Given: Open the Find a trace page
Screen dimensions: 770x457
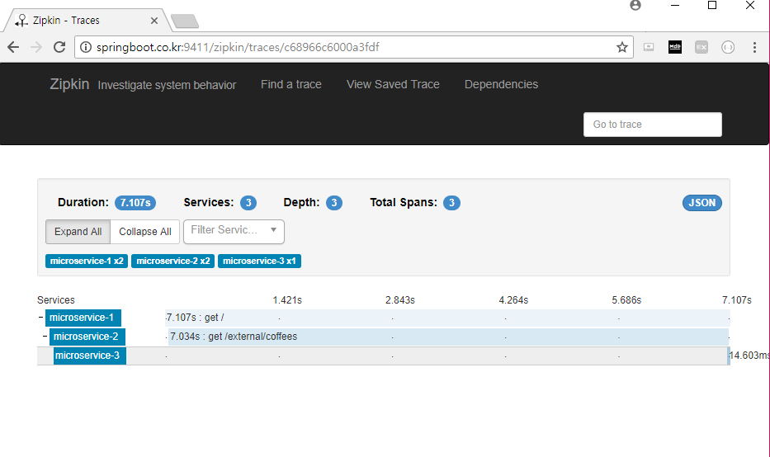Looking at the screenshot, I should click(291, 84).
